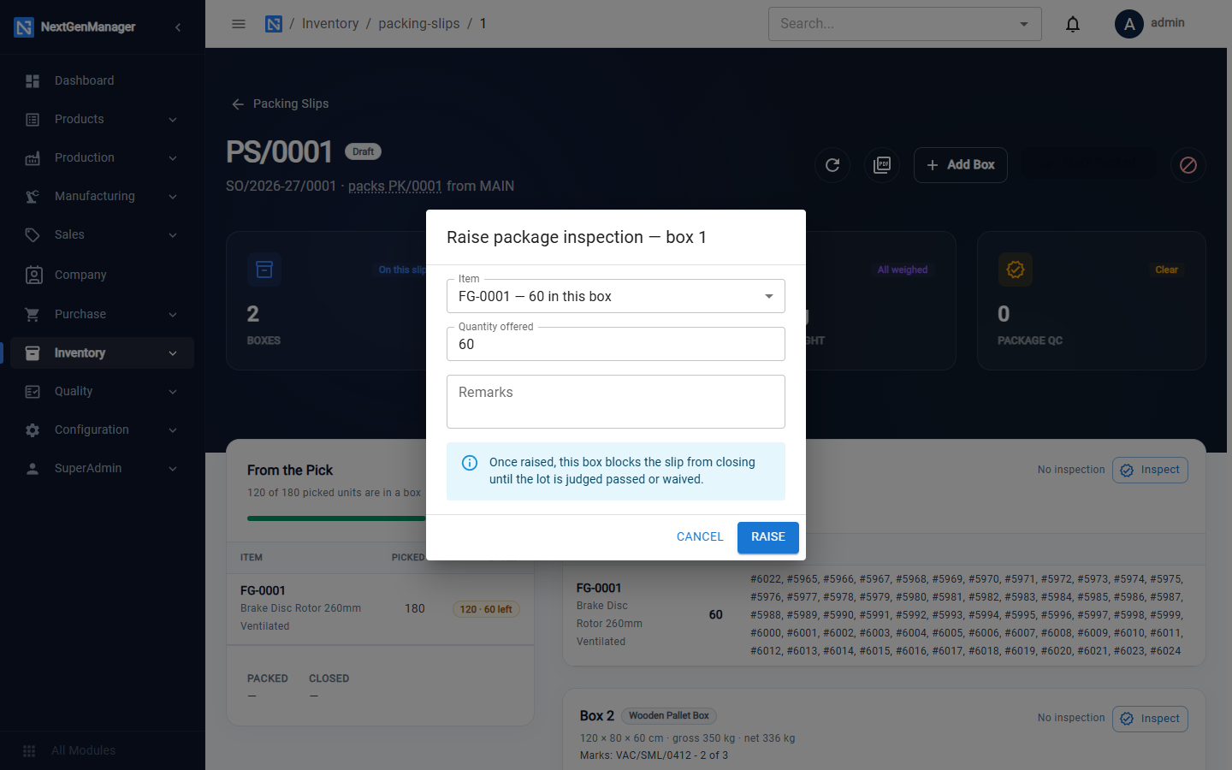1232x770 pixels.
Task: Open the admin user avatar
Action: pos(1129,24)
